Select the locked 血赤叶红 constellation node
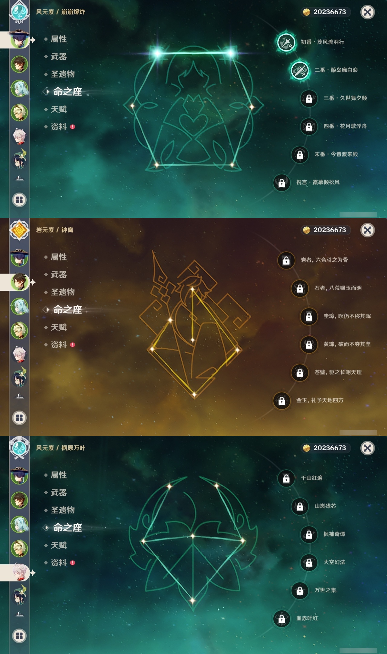 coord(281,619)
